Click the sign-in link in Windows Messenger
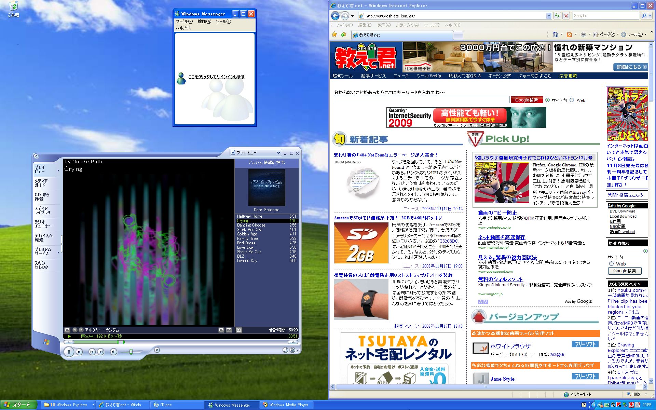The width and height of the screenshot is (656, 410). coord(216,77)
